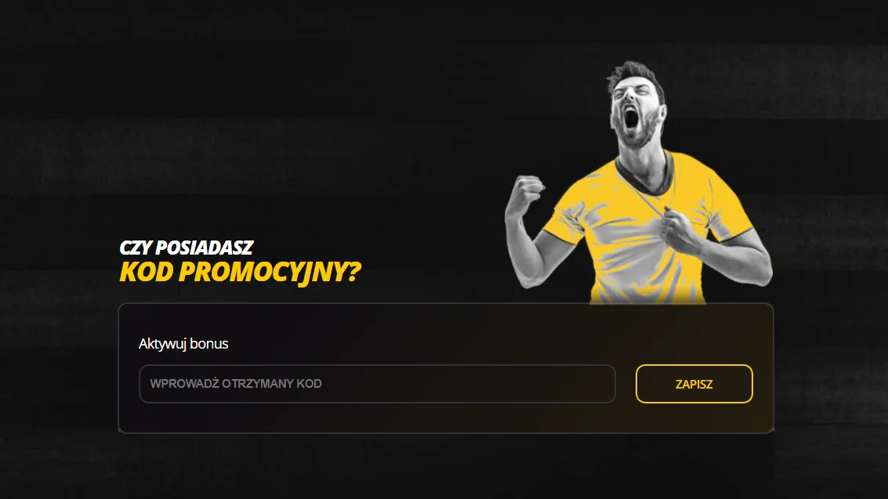Focus the WPROWADŹ OTRZYMANY KOD input field
The height and width of the screenshot is (499, 888).
coord(377,384)
